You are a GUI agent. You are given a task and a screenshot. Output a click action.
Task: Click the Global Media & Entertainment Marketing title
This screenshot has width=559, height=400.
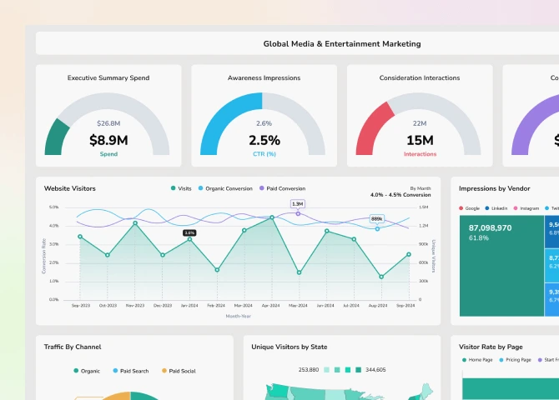pos(342,44)
